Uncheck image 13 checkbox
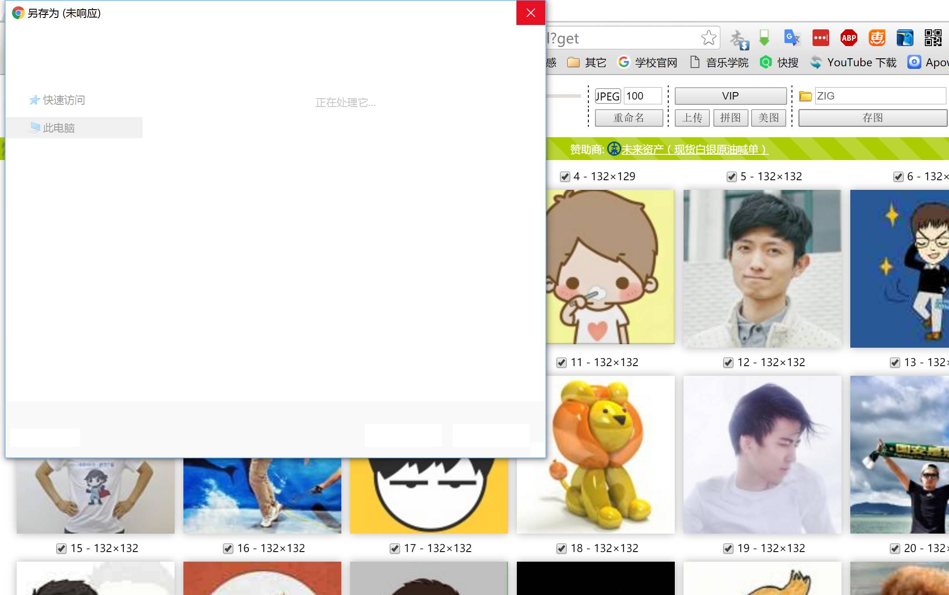 pyautogui.click(x=895, y=363)
